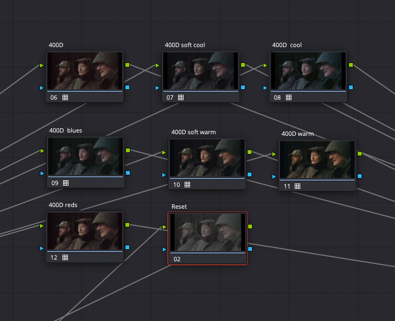
Task: Click the "400D soft cool" node label
Action: [x=185, y=45]
